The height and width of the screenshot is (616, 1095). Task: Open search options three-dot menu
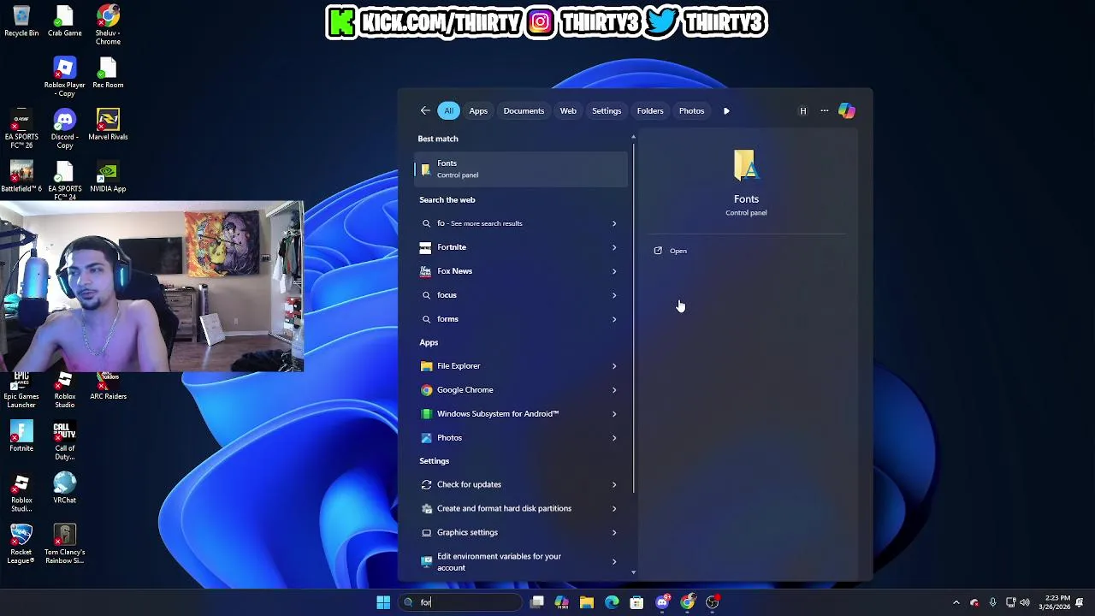tap(825, 110)
